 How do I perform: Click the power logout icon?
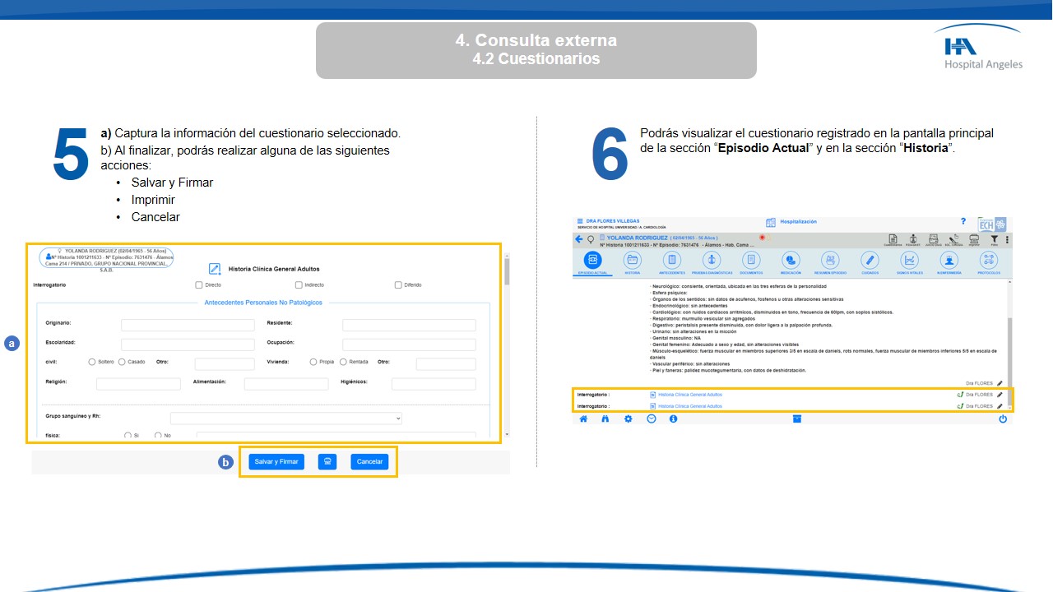pos(1002,419)
